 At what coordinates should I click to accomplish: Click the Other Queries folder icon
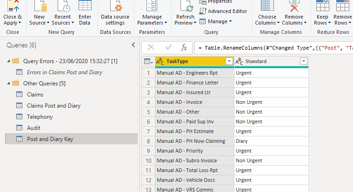15,83
